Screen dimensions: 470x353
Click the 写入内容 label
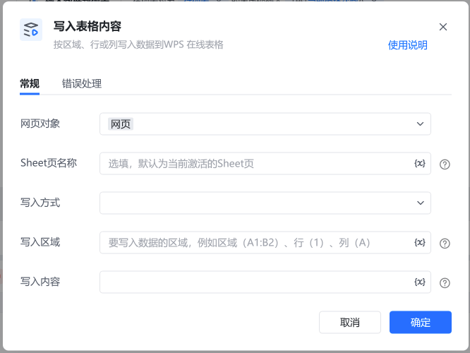(x=40, y=282)
